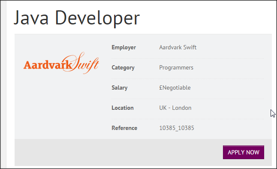Select the '£Negotiable' salary value
Image resolution: width=277 pixels, height=169 pixels.
click(x=175, y=88)
